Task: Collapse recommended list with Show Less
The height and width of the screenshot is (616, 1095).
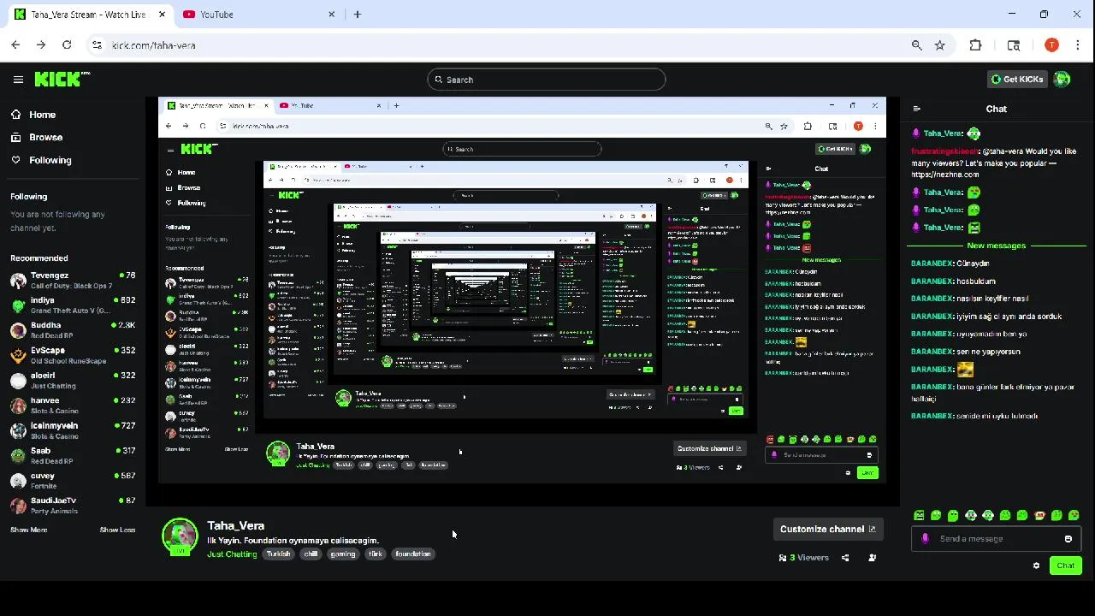Action: pyautogui.click(x=117, y=530)
